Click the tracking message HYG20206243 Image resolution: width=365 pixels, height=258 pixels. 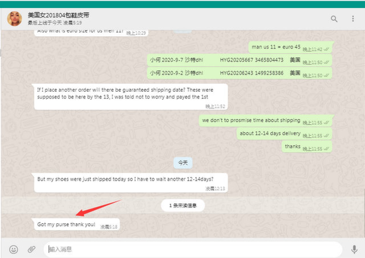pyautogui.click(x=225, y=73)
